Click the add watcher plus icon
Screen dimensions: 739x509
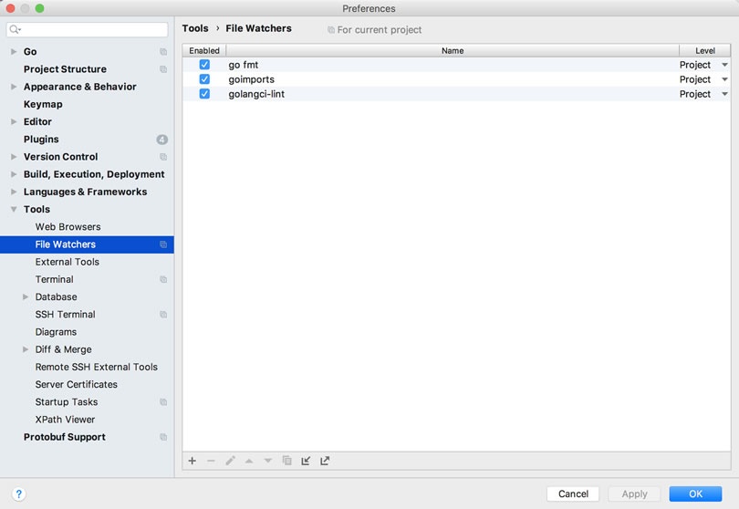pyautogui.click(x=193, y=461)
